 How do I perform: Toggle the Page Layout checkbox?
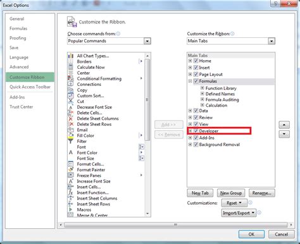coord(196,75)
